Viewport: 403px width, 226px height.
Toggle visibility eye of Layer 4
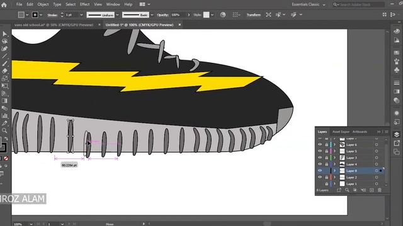click(x=320, y=164)
